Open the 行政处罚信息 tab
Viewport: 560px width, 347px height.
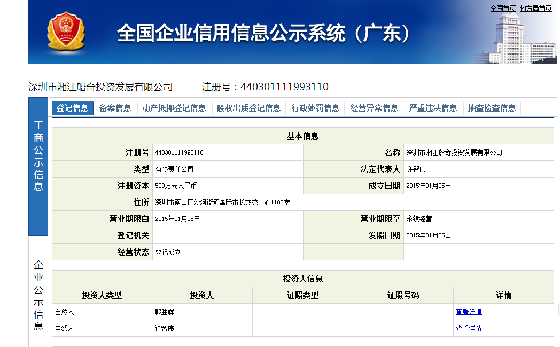(x=315, y=108)
